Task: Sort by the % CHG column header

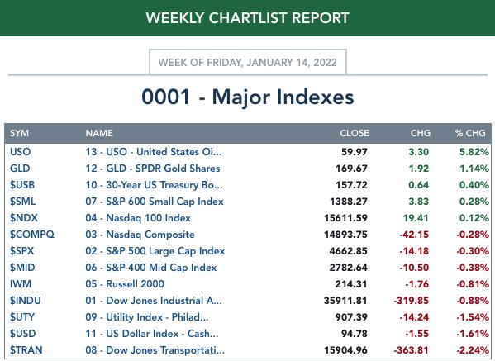Action: click(x=470, y=133)
